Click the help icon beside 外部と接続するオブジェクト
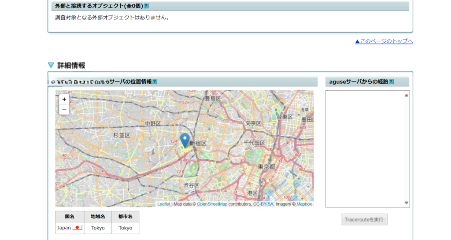The height and width of the screenshot is (240, 451). coord(146,6)
